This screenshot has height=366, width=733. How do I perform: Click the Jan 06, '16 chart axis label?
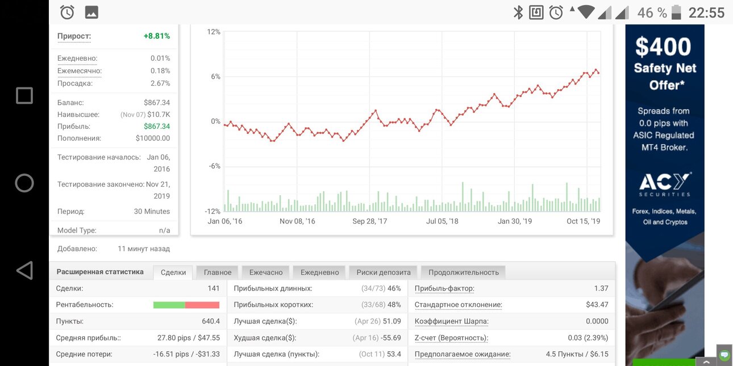point(225,221)
